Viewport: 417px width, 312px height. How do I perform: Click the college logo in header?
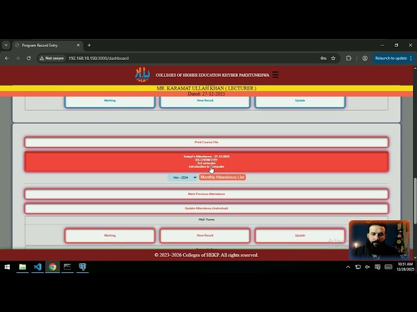(142, 75)
